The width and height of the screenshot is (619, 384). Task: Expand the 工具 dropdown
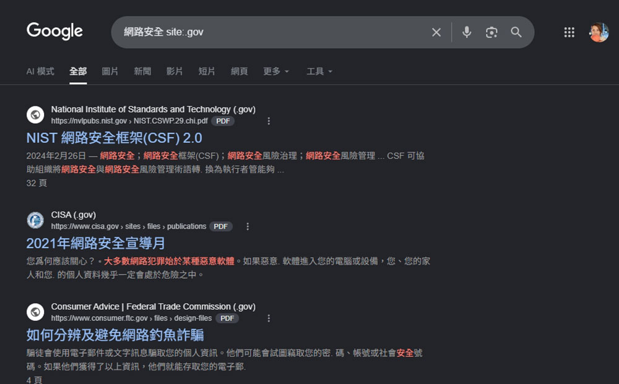[319, 71]
